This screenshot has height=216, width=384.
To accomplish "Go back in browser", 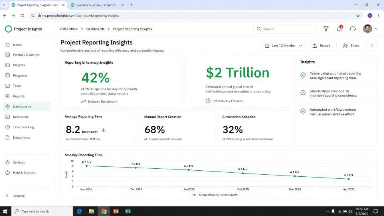I will 5,15.
